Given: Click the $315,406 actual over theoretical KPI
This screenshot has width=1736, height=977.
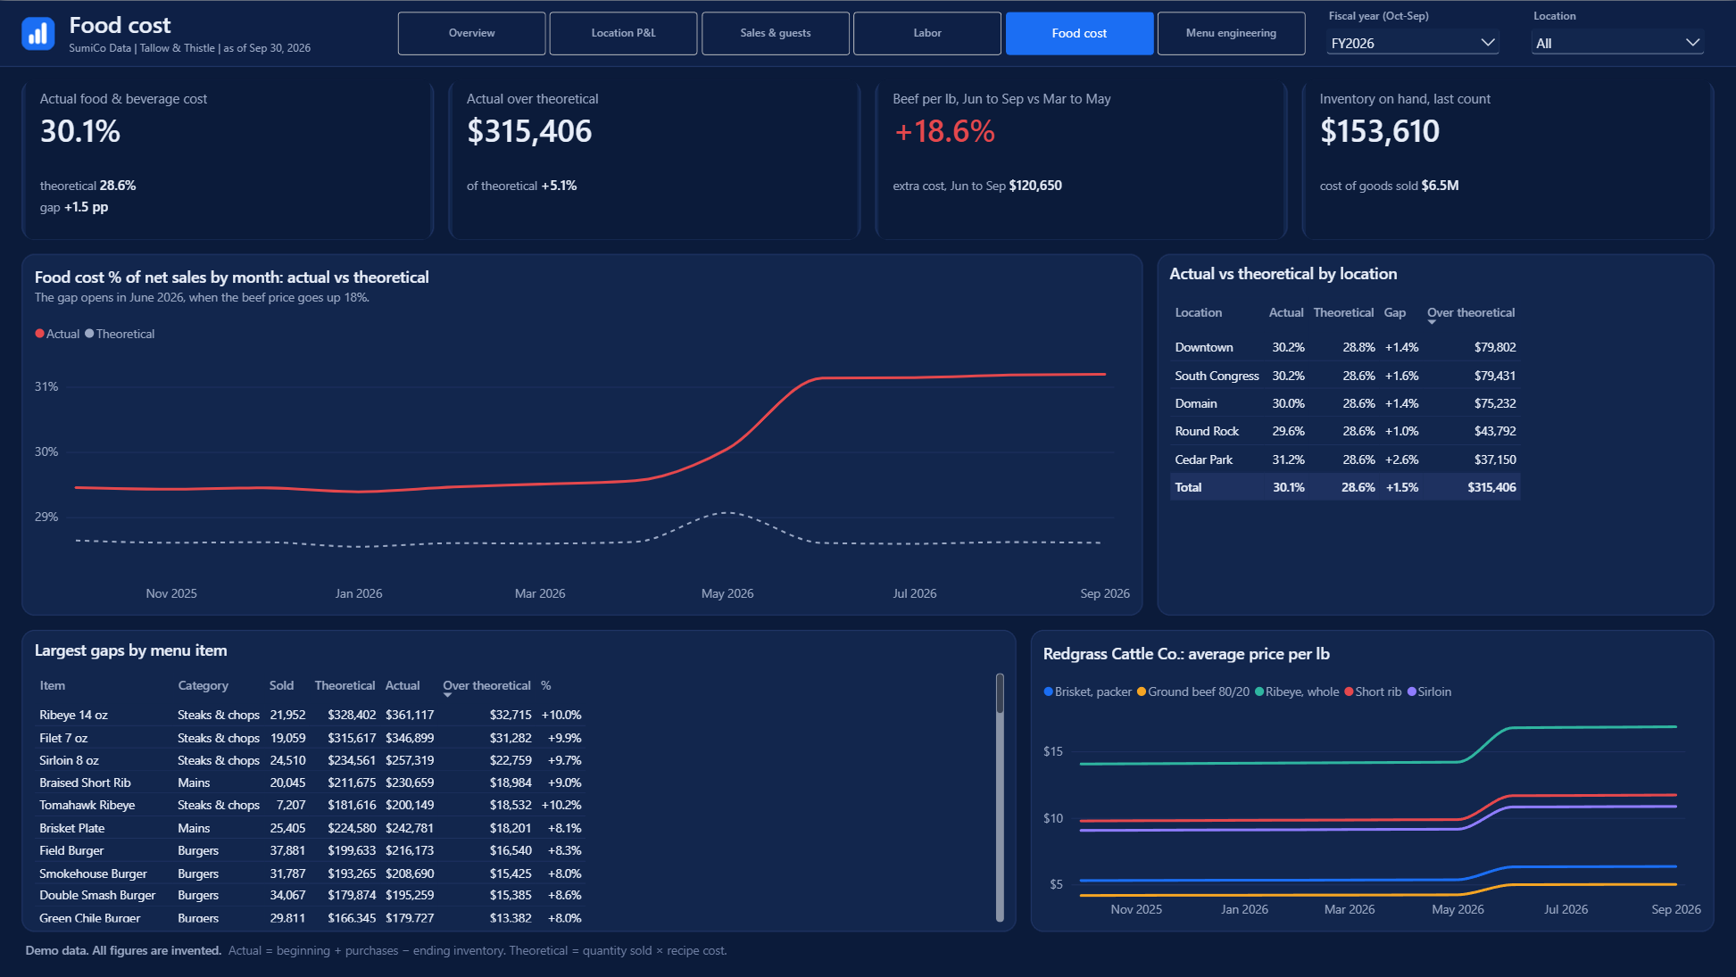Looking at the screenshot, I should [x=529, y=131].
